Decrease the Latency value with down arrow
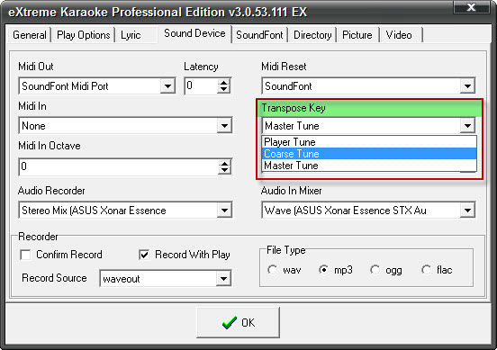 tap(224, 90)
